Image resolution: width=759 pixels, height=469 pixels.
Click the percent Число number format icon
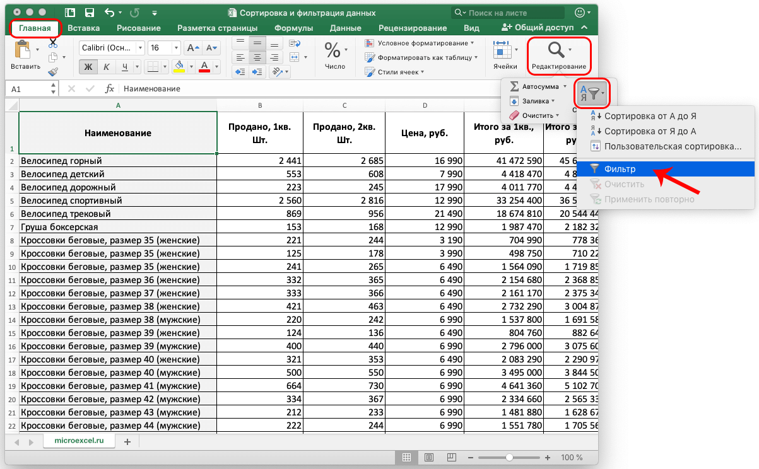click(x=333, y=50)
